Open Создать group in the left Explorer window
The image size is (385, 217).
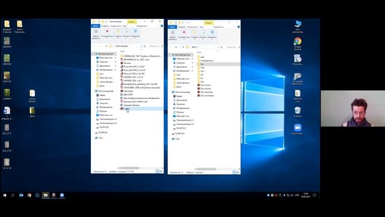click(x=117, y=34)
